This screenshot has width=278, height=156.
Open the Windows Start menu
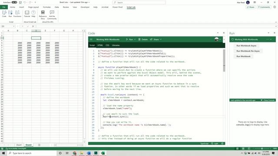click(x=3, y=153)
